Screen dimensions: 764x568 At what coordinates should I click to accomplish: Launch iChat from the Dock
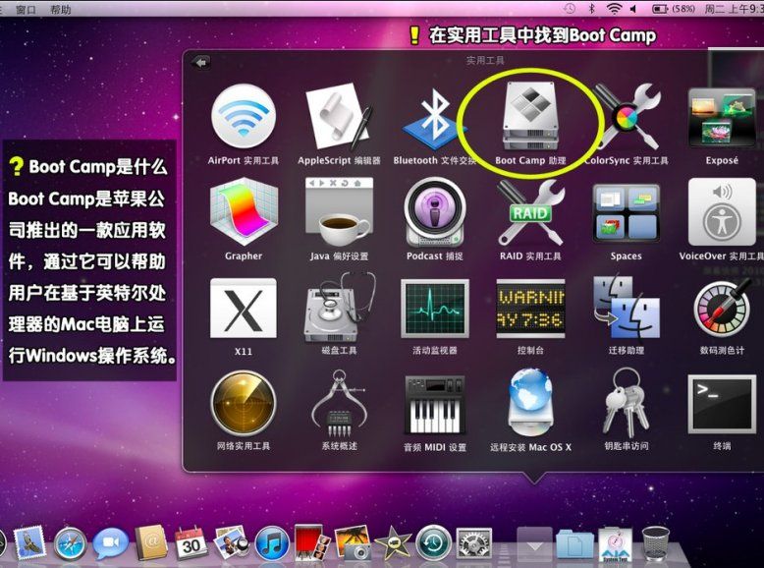111,543
